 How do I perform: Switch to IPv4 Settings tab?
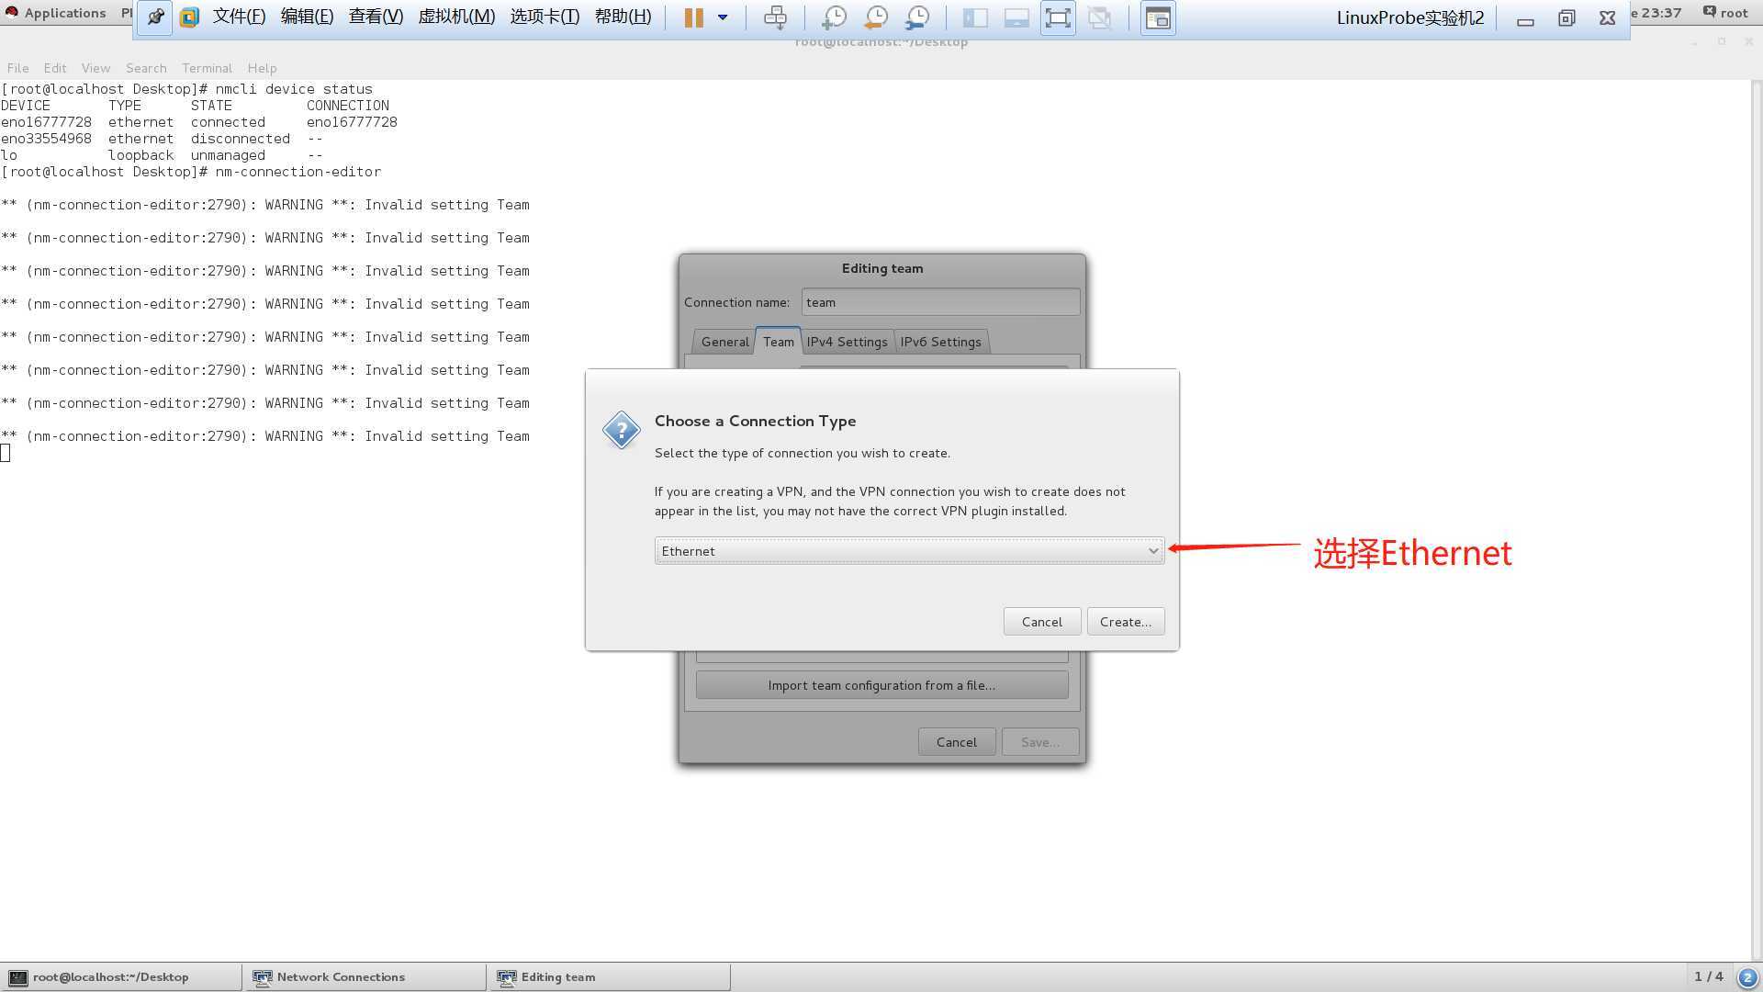[x=847, y=341]
